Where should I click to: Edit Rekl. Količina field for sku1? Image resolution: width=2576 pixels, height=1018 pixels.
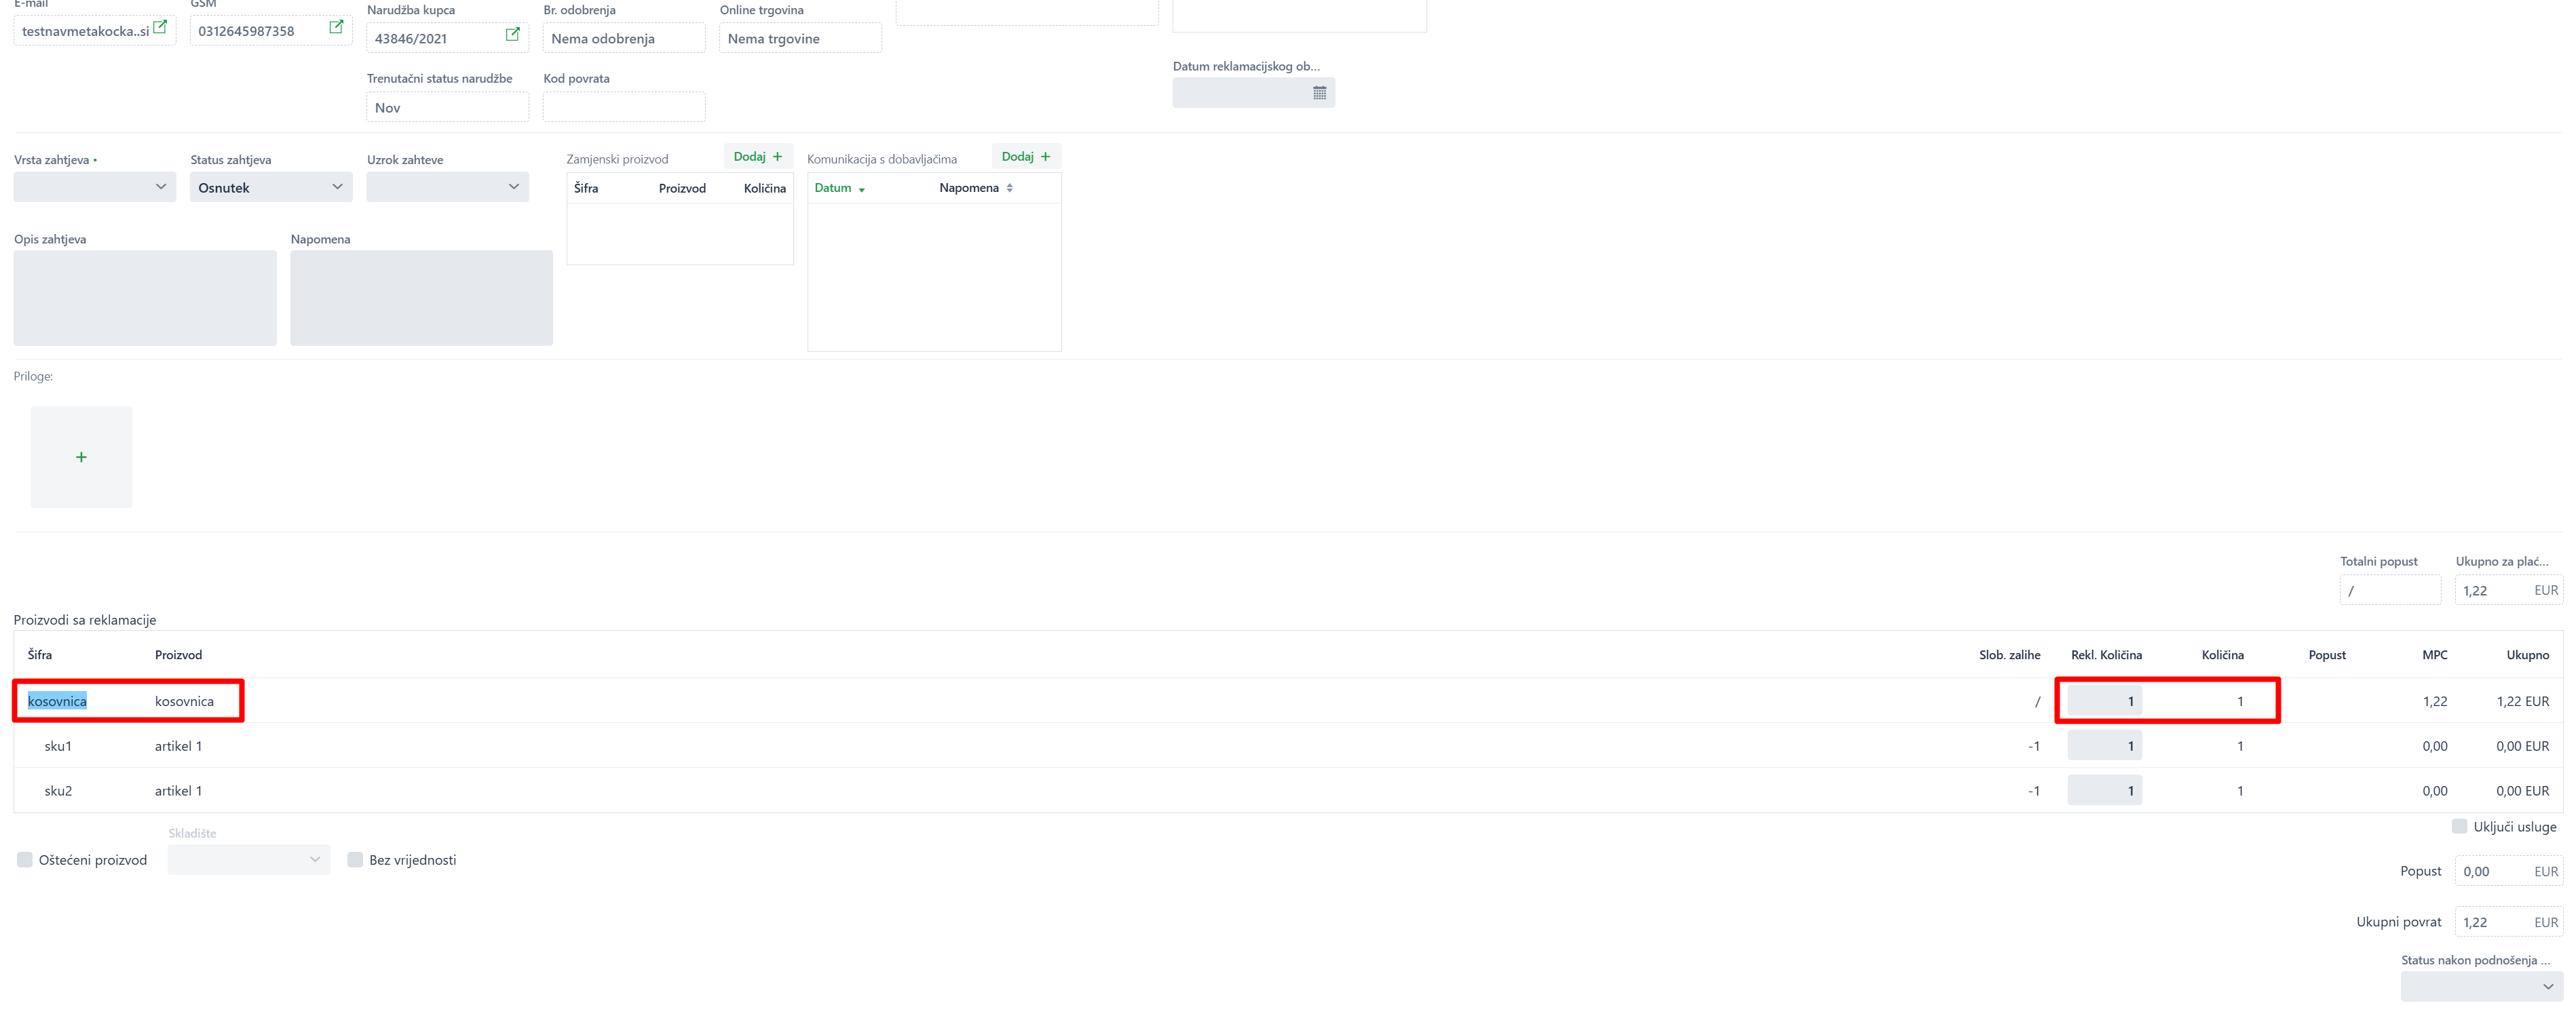click(x=2104, y=746)
